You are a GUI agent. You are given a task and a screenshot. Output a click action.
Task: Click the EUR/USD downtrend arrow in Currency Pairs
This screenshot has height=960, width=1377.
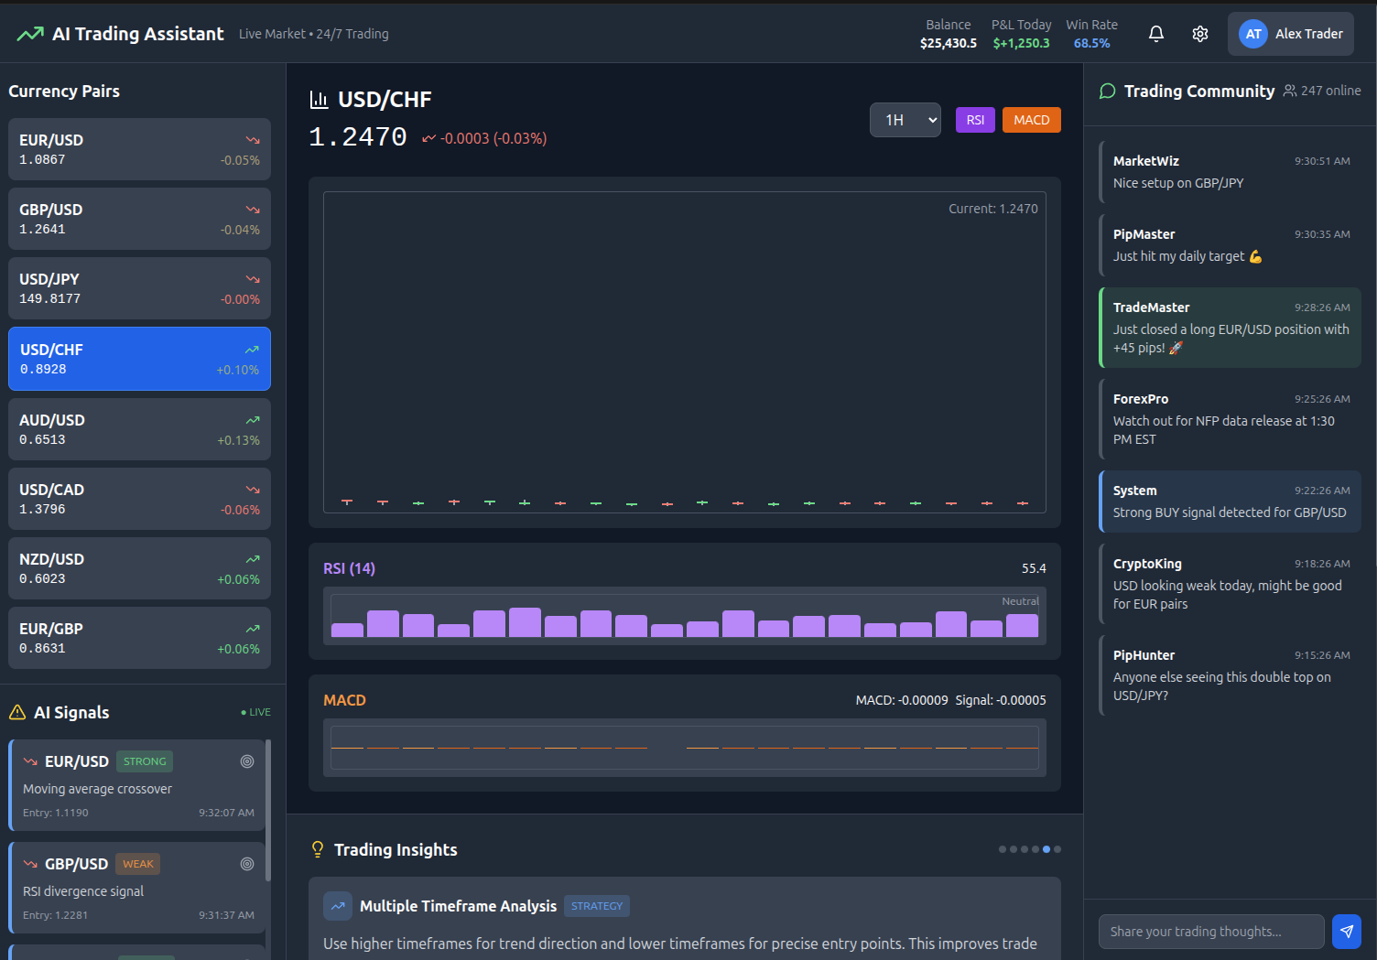point(253,140)
